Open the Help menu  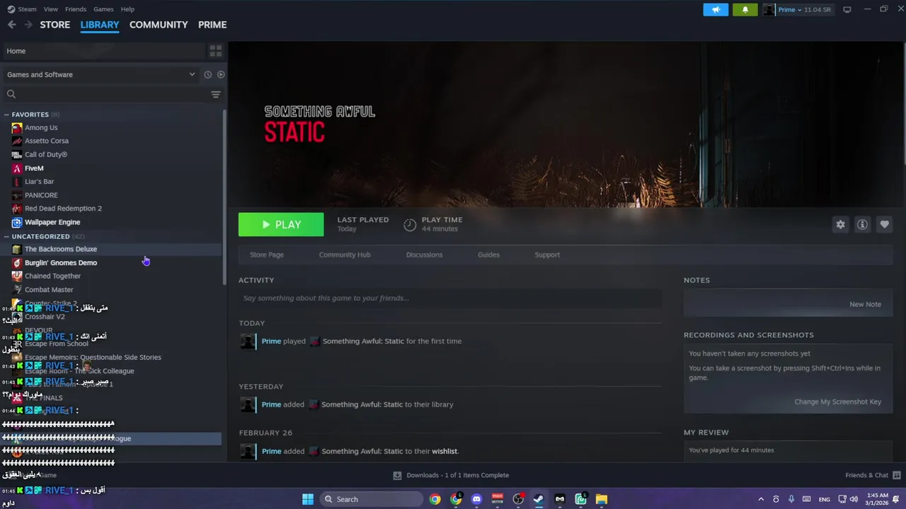(x=127, y=9)
